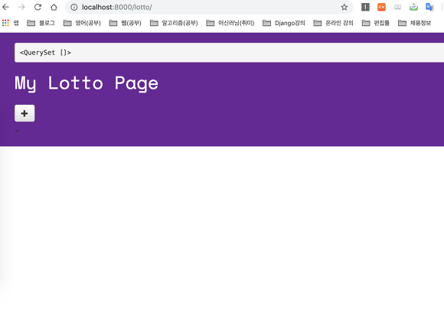View site information icon in address bar
The height and width of the screenshot is (332, 444).
[x=74, y=8]
